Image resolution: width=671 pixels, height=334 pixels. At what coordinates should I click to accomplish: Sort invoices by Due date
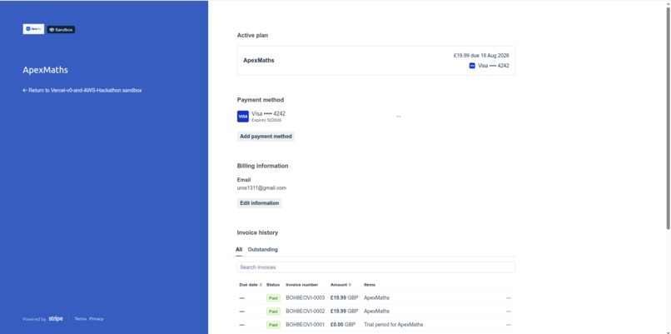tap(251, 285)
